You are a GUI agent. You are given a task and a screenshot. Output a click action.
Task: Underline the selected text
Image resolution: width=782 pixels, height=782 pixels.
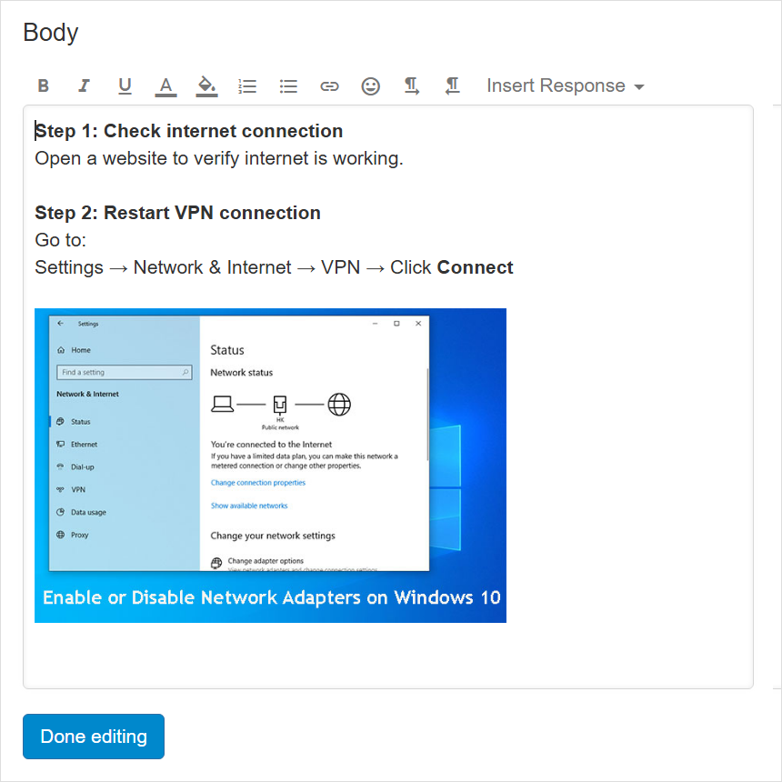(x=125, y=85)
